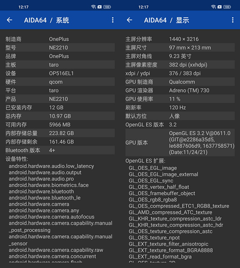Tap the GL_OES_EGL_image_external extension entry
The width and height of the screenshot is (240, 268).
[163, 174]
